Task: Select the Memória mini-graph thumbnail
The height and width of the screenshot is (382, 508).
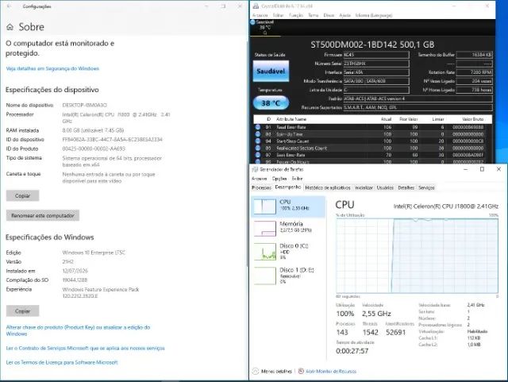Action: [265, 228]
